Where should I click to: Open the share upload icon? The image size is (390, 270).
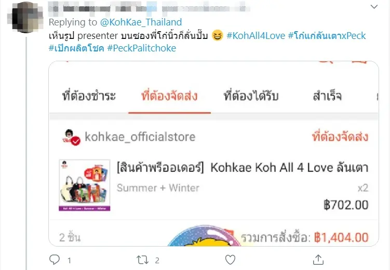pos(318,260)
